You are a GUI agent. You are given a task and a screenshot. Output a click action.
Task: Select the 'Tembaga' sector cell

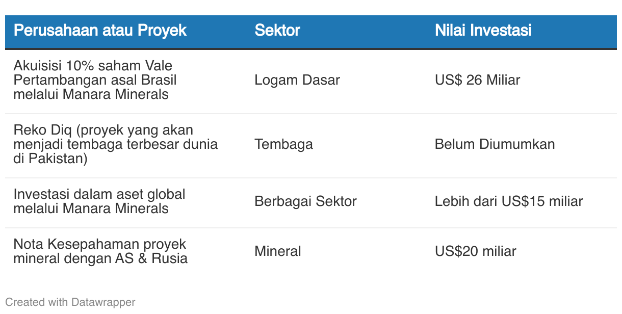pos(283,144)
